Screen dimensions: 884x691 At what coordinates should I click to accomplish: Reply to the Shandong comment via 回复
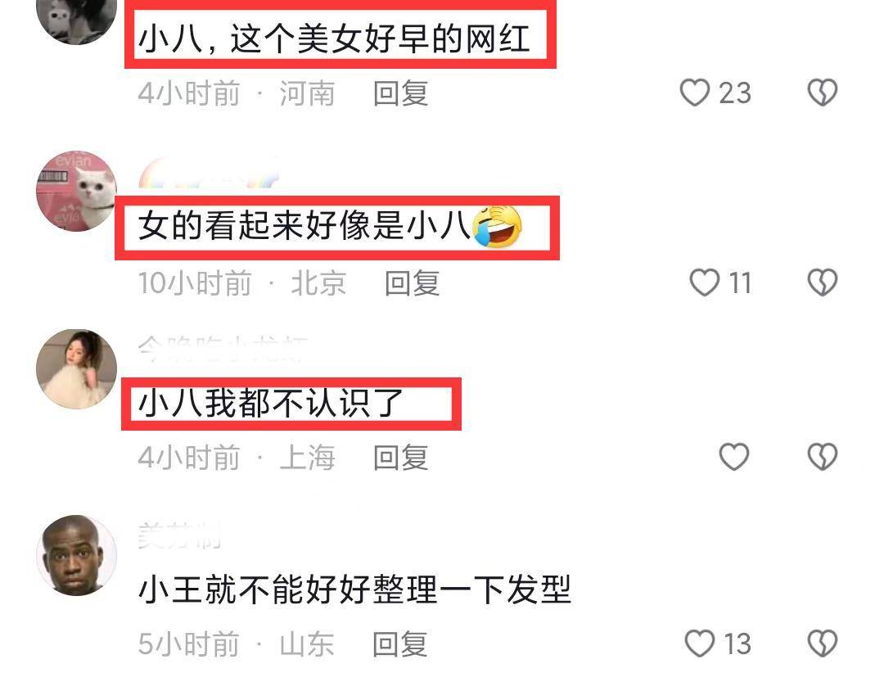tap(399, 644)
